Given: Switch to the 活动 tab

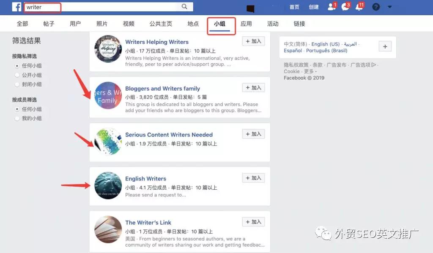Looking at the screenshot, I should 273,24.
